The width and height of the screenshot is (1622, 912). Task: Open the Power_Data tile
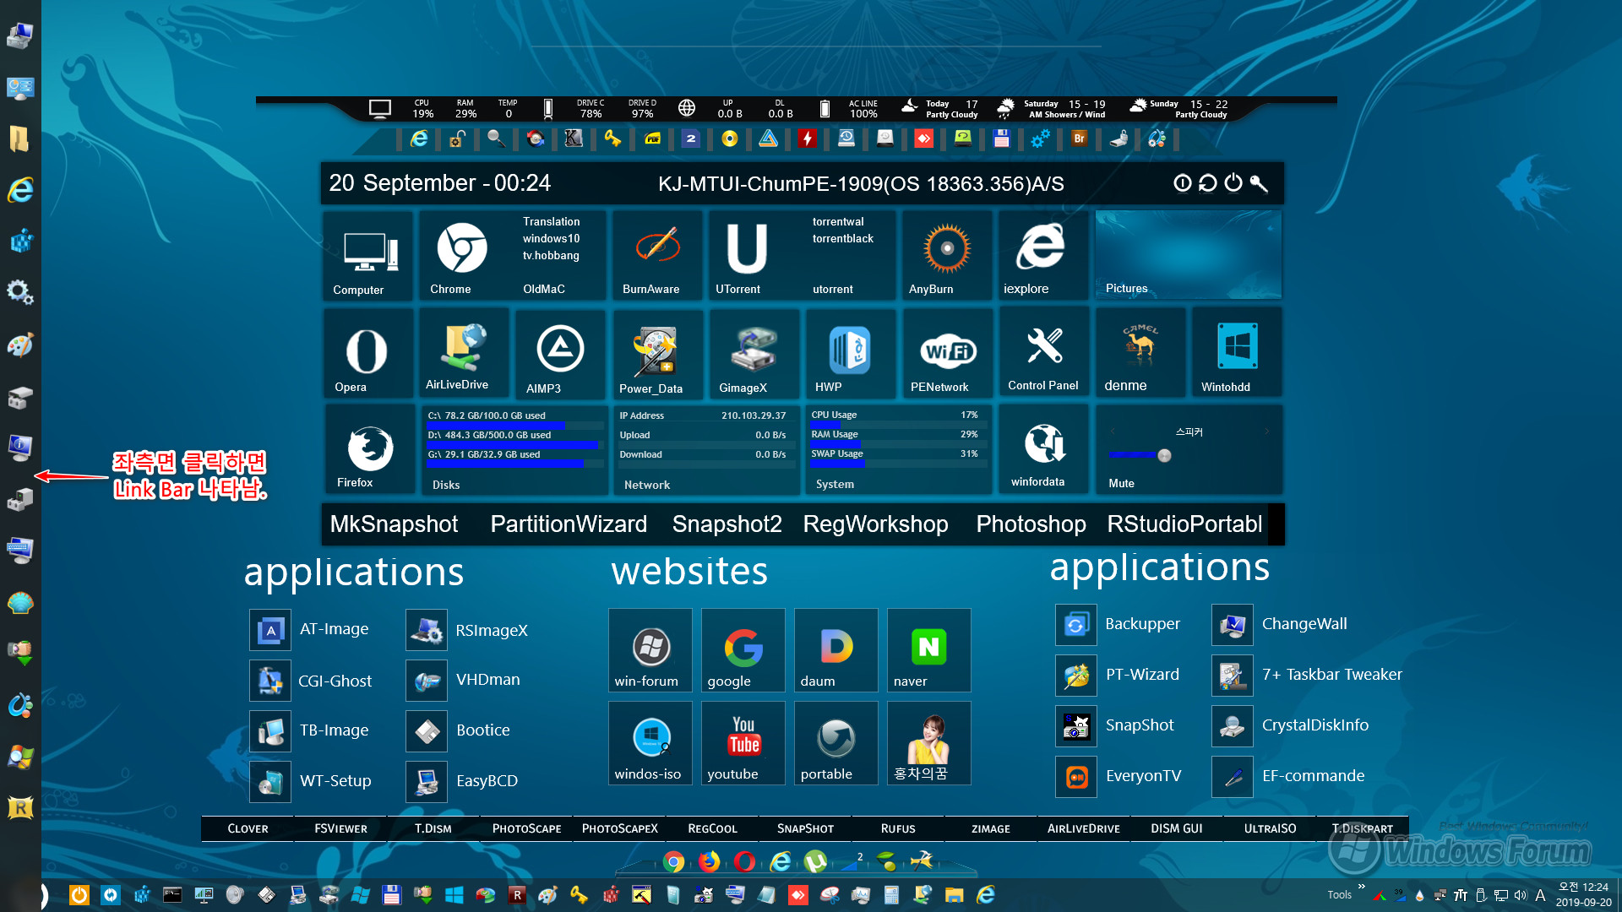pyautogui.click(x=656, y=353)
